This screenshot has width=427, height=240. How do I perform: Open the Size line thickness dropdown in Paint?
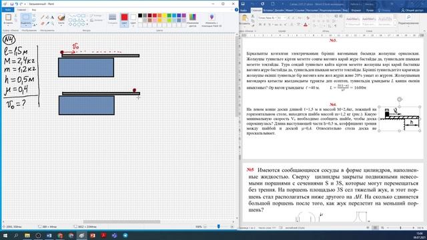pyautogui.click(x=112, y=20)
